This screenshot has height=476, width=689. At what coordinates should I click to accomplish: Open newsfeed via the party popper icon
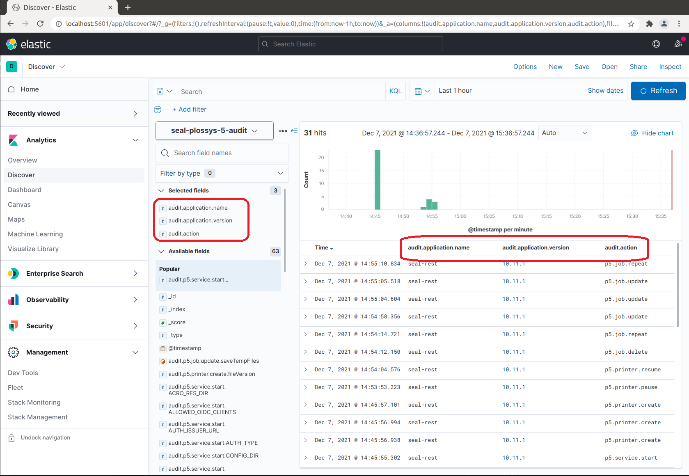678,44
